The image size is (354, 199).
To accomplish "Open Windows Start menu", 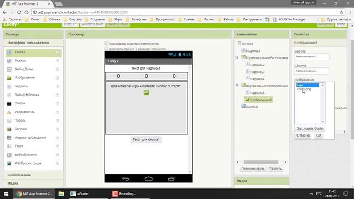I will (x=6, y=193).
